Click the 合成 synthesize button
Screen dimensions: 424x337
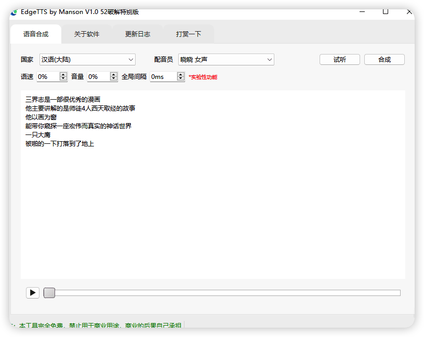click(x=385, y=59)
